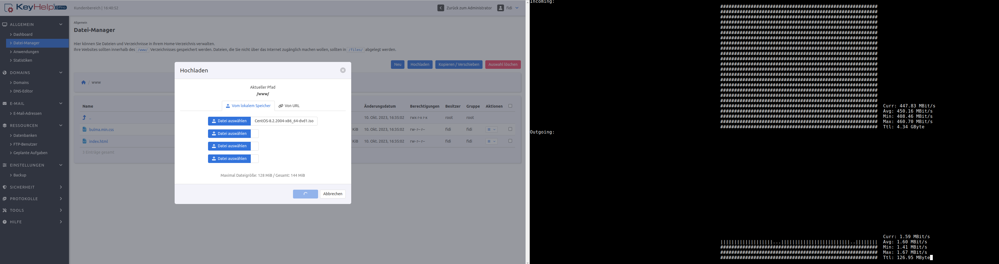Click the home icon in breadcrumb
The width and height of the screenshot is (999, 264).
[x=83, y=83]
